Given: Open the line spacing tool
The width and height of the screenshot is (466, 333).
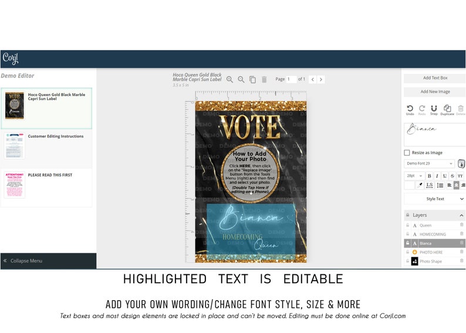Looking at the screenshot, I should [x=440, y=185].
